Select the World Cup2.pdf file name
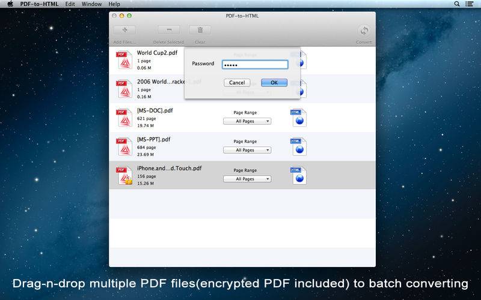 [157, 53]
